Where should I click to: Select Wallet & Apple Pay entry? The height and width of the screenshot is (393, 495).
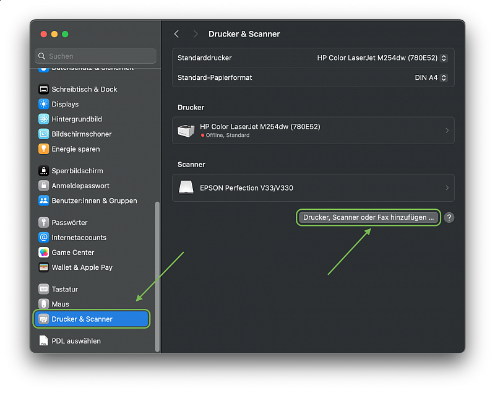pyautogui.click(x=92, y=267)
